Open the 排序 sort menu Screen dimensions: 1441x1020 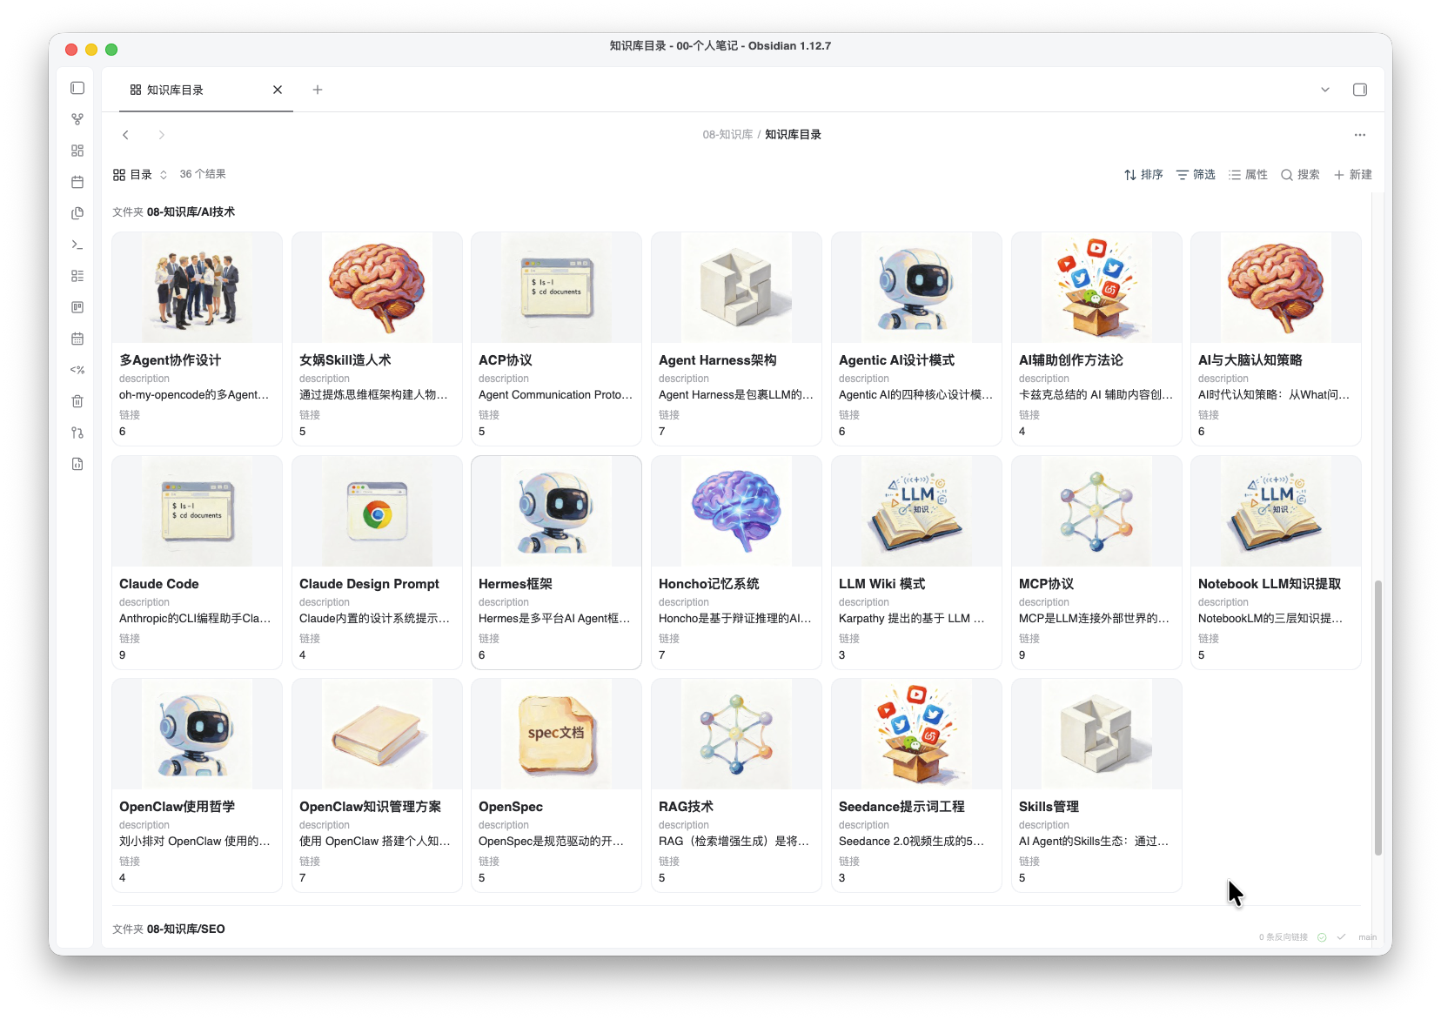click(x=1143, y=175)
